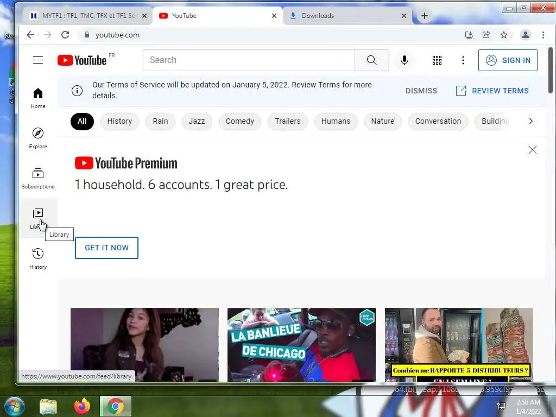The width and height of the screenshot is (556, 417).
Task: Click the GET IT NOW button
Action: tap(106, 248)
